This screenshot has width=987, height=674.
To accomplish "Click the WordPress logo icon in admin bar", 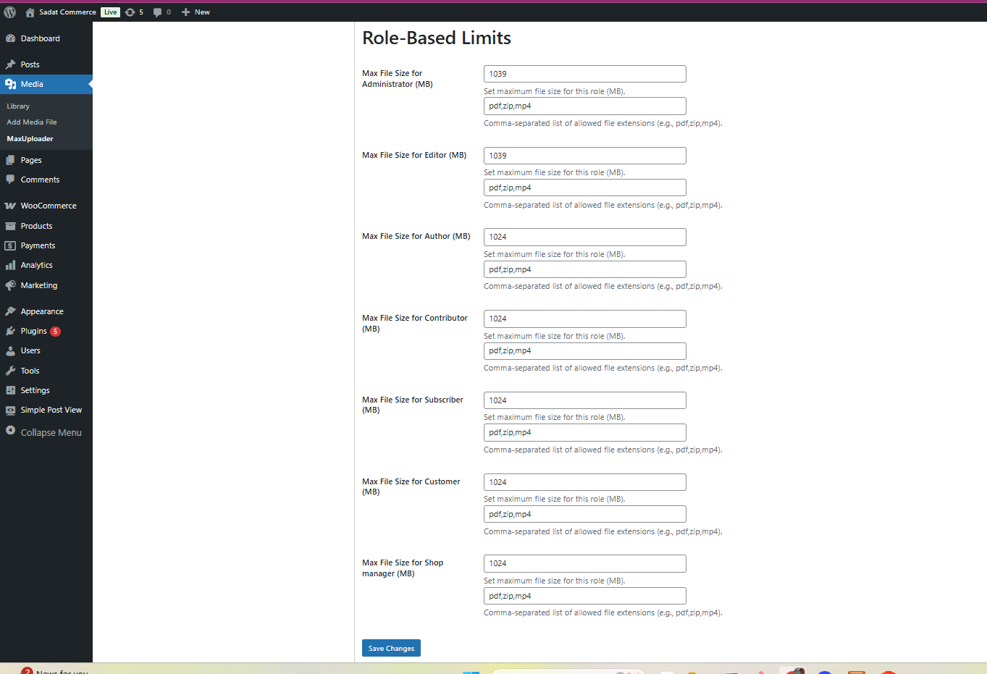I will pyautogui.click(x=10, y=12).
